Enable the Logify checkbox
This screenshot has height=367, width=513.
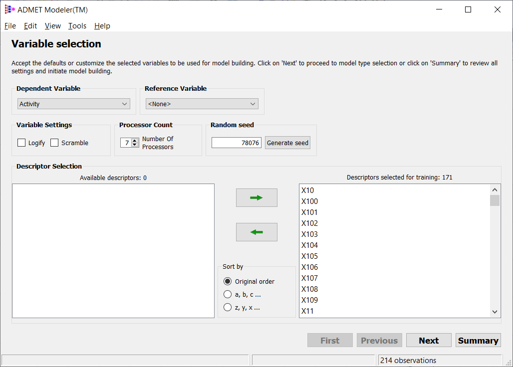tap(21, 143)
